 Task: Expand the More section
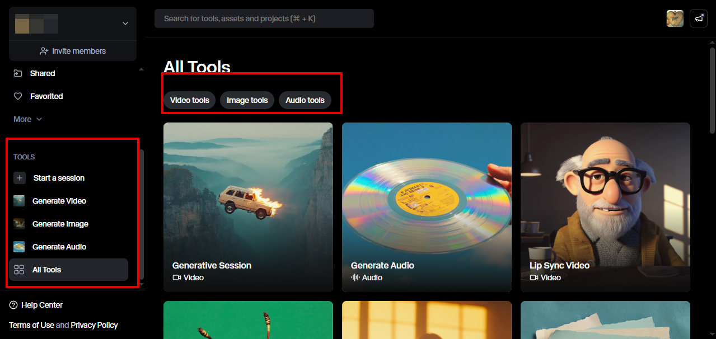coord(28,119)
